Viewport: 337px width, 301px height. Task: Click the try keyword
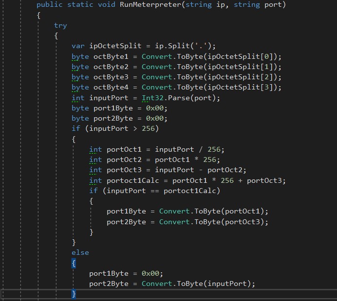(x=60, y=26)
